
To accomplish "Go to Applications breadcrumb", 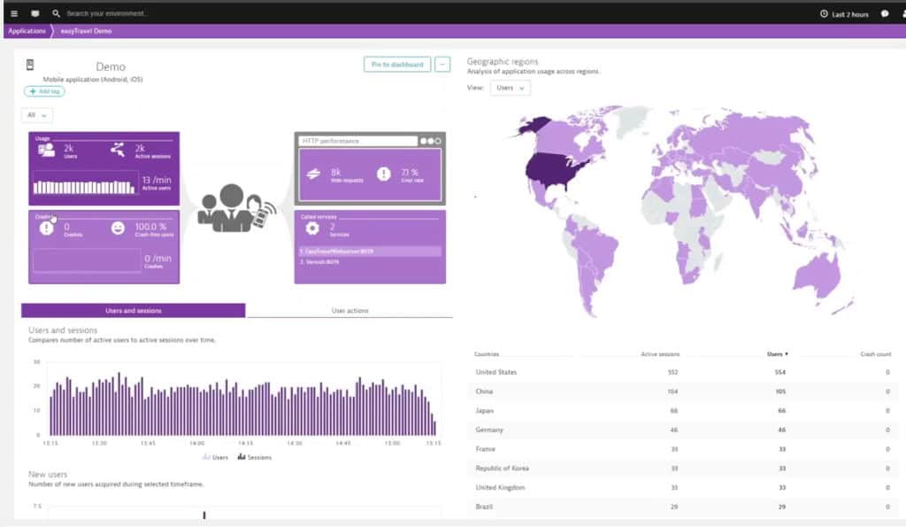I will (27, 31).
